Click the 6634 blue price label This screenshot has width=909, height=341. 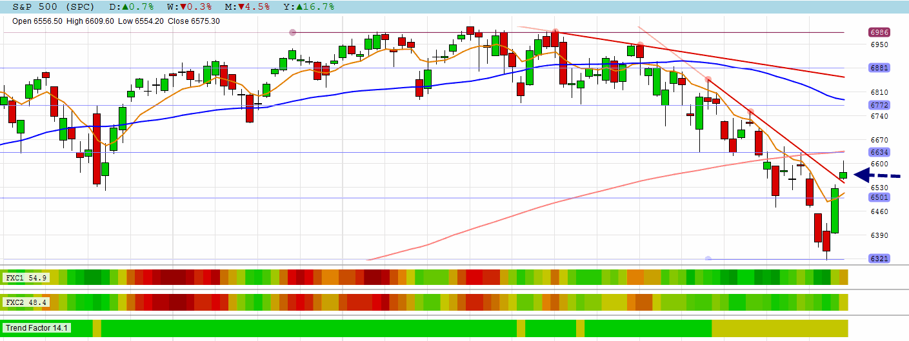tap(879, 153)
